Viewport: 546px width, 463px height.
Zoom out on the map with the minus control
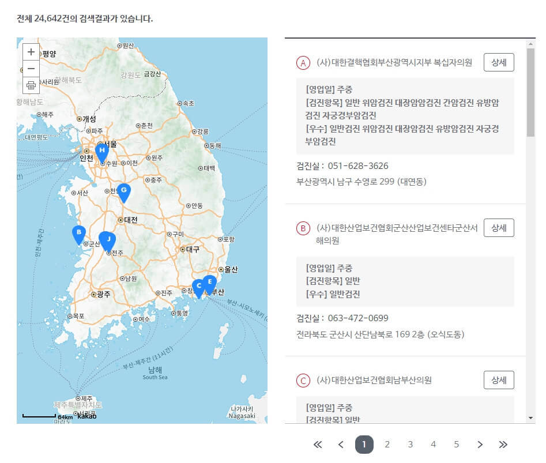pos(31,68)
